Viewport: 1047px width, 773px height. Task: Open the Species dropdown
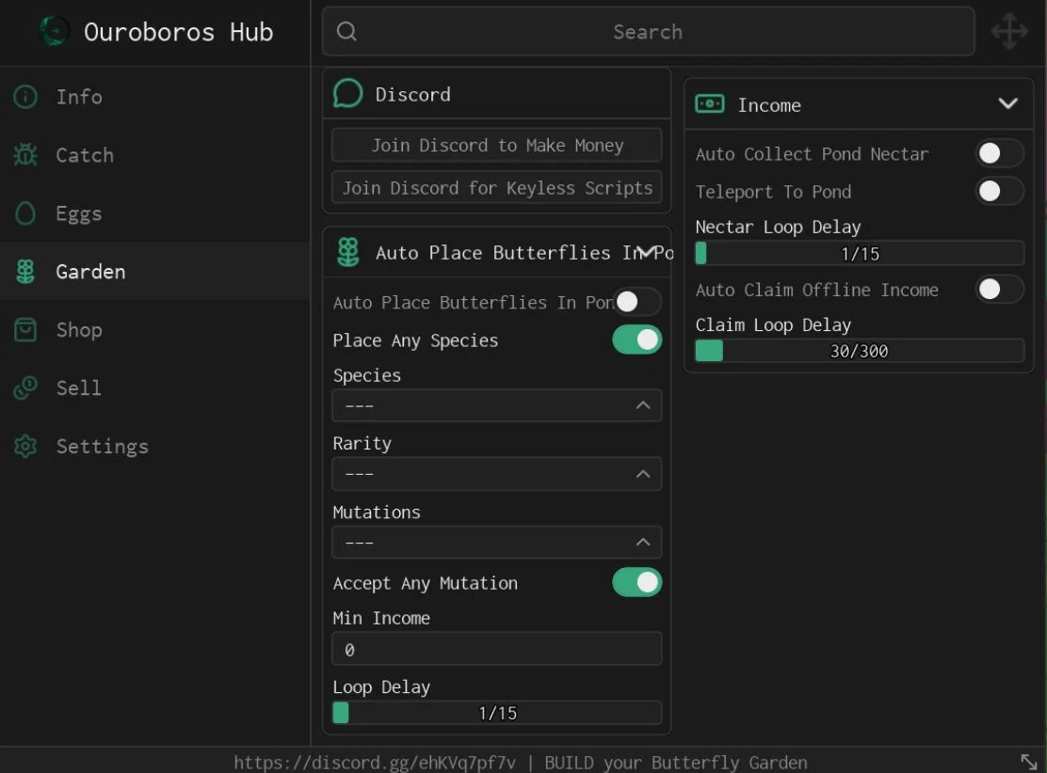click(x=497, y=405)
